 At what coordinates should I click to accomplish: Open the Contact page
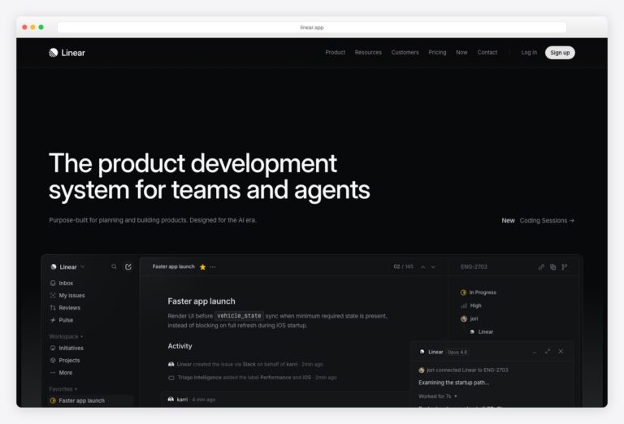(x=487, y=52)
